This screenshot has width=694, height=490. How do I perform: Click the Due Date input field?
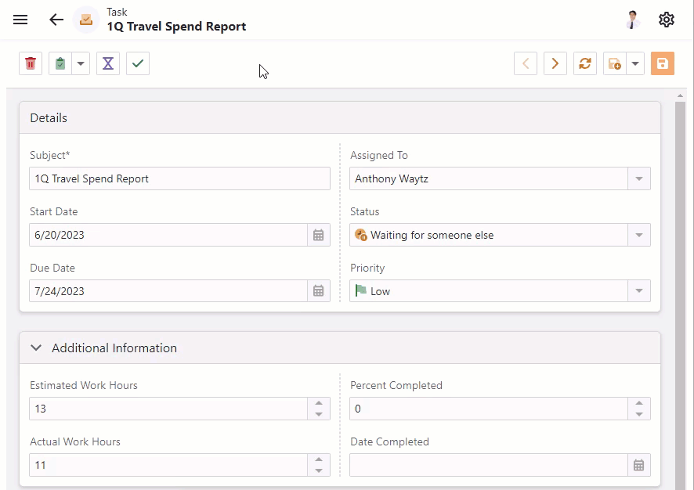[x=168, y=291]
